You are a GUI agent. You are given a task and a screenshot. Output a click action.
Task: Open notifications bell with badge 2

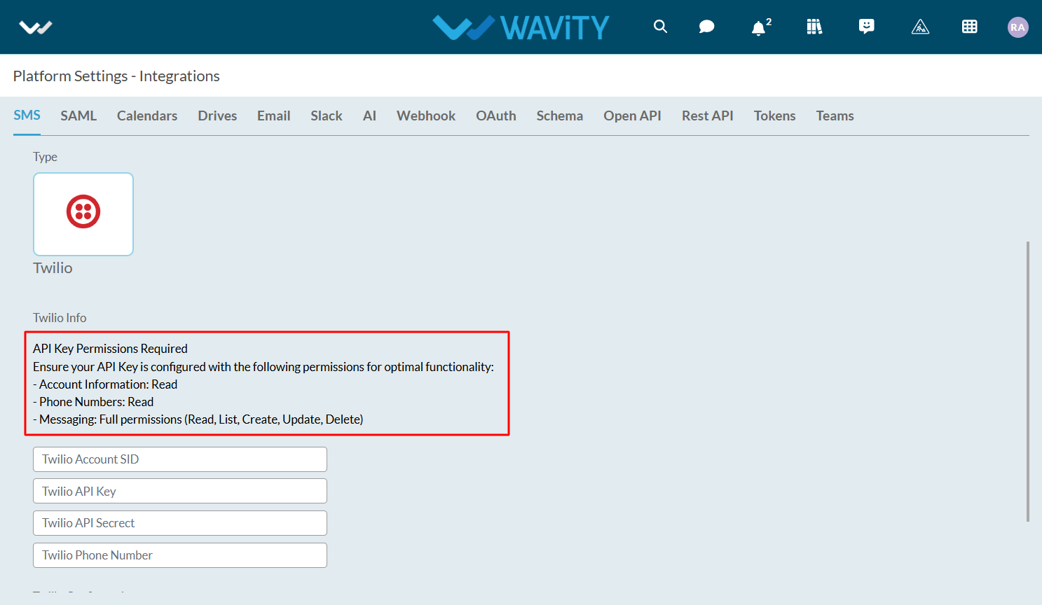761,27
